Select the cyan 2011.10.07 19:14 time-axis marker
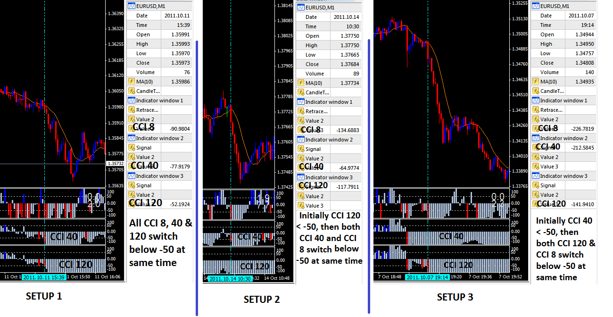This screenshot has height=317, width=613. [x=428, y=277]
